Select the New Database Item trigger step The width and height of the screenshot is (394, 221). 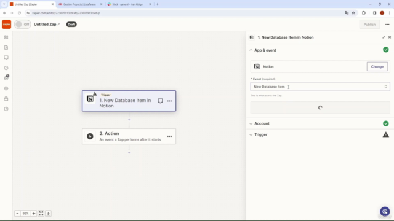(129, 101)
